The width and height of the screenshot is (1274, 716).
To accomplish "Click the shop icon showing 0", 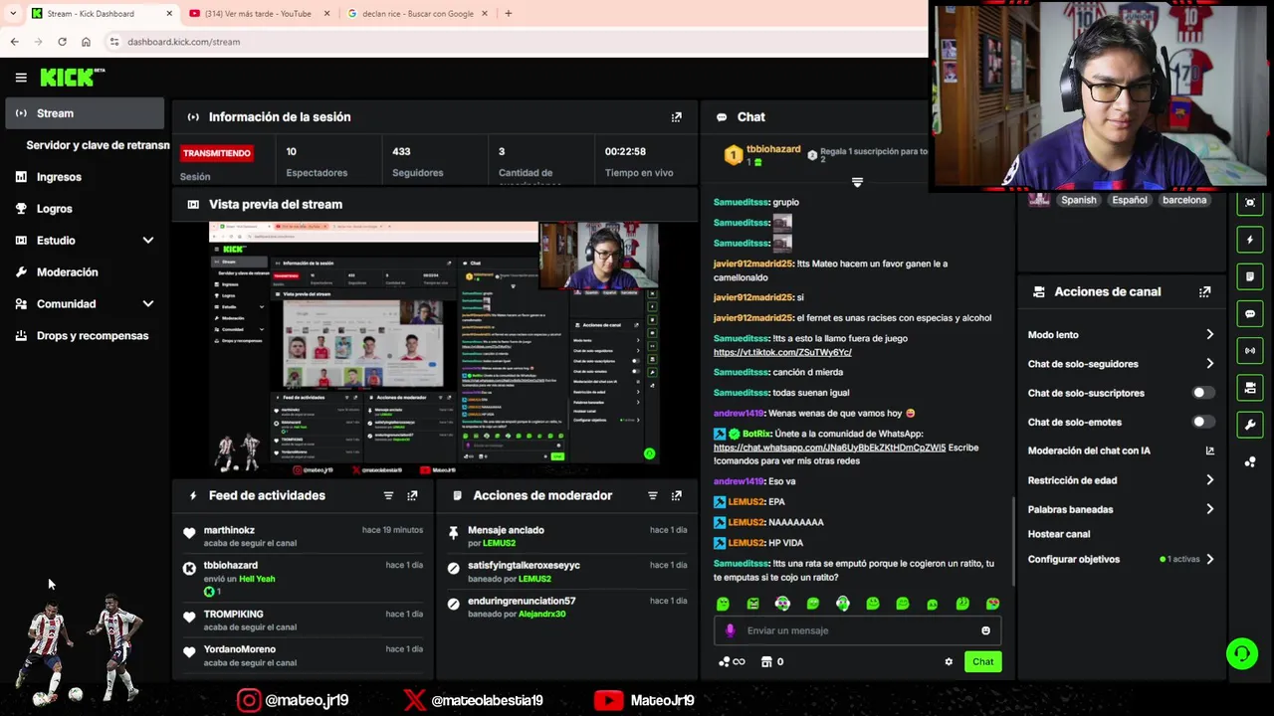I will click(x=772, y=661).
